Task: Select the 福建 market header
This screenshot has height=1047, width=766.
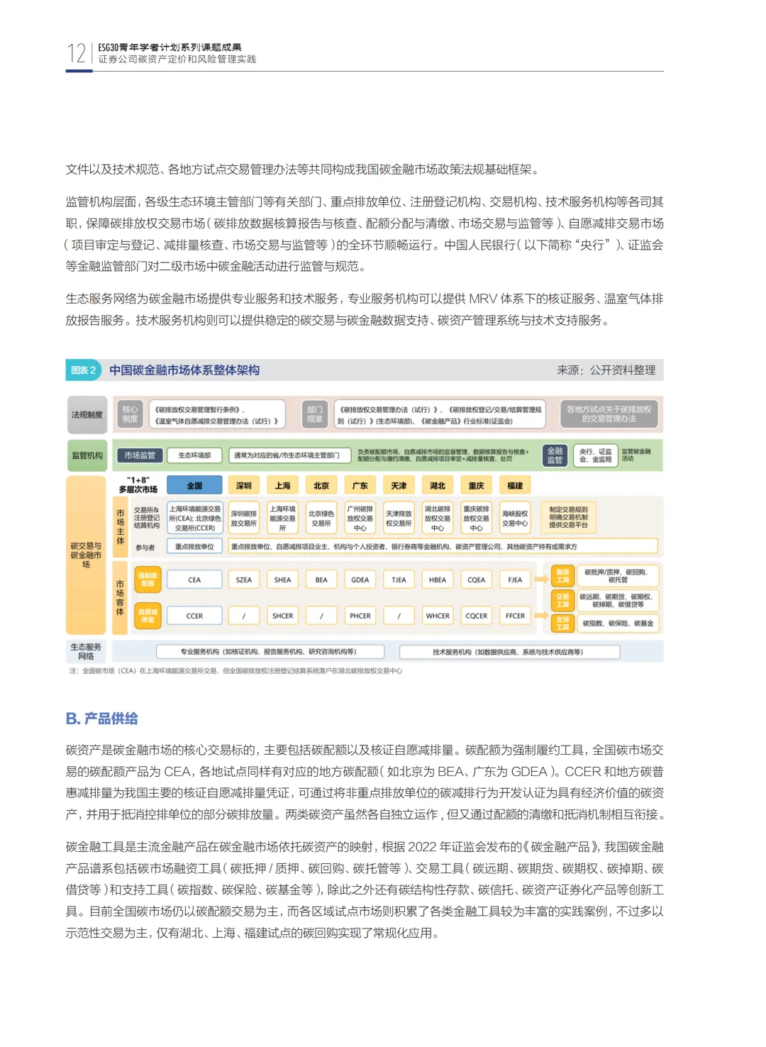Action: 515,486
